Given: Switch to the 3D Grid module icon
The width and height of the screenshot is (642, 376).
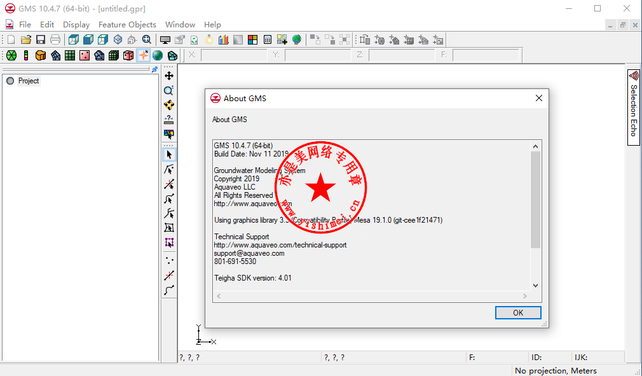Looking at the screenshot, I should pos(114,55).
